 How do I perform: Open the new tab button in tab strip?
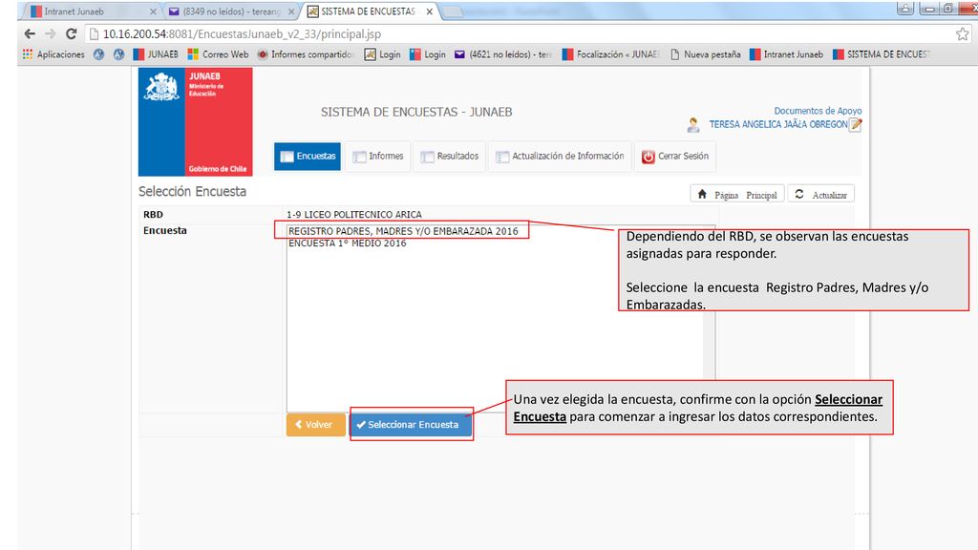pos(452,11)
